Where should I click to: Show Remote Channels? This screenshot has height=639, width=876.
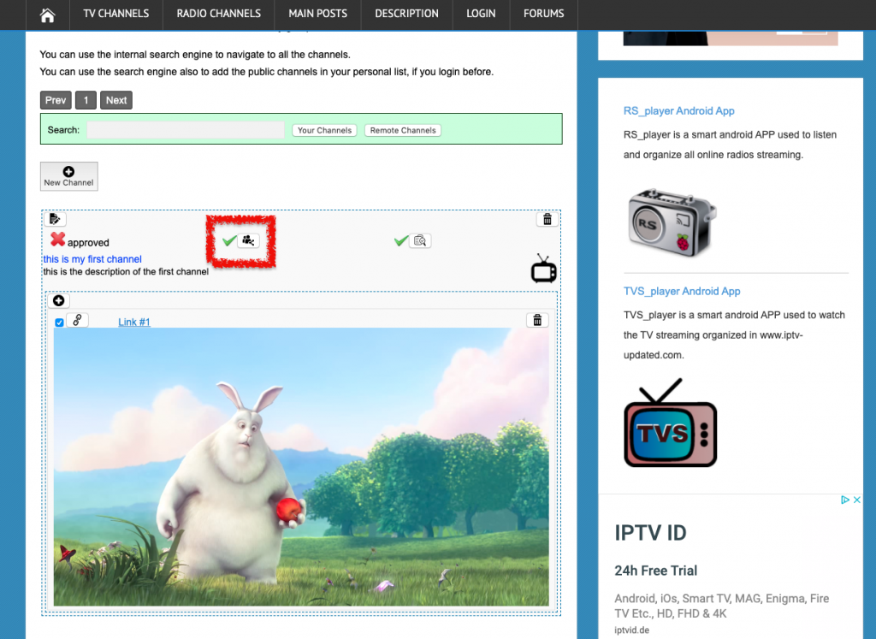[403, 130]
